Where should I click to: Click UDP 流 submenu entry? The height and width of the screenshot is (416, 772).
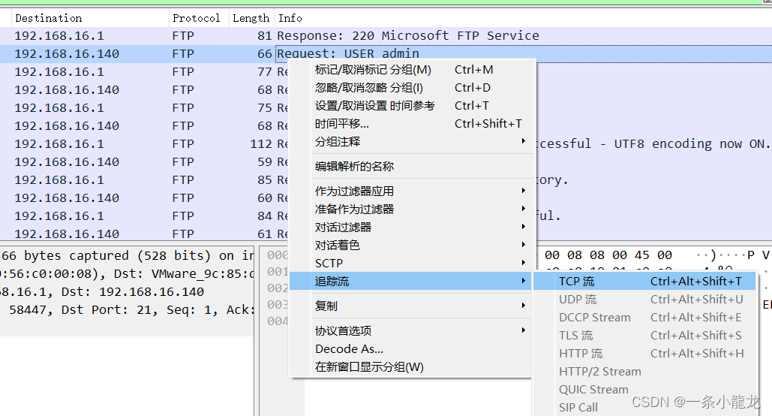tap(644, 300)
